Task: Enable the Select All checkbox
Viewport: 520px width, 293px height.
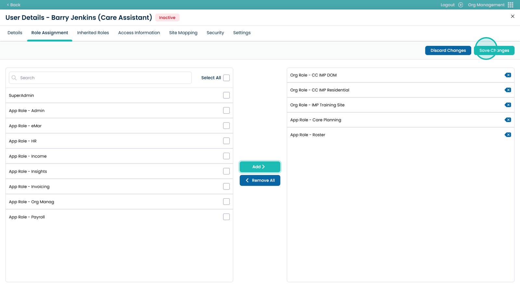Action: tap(226, 78)
